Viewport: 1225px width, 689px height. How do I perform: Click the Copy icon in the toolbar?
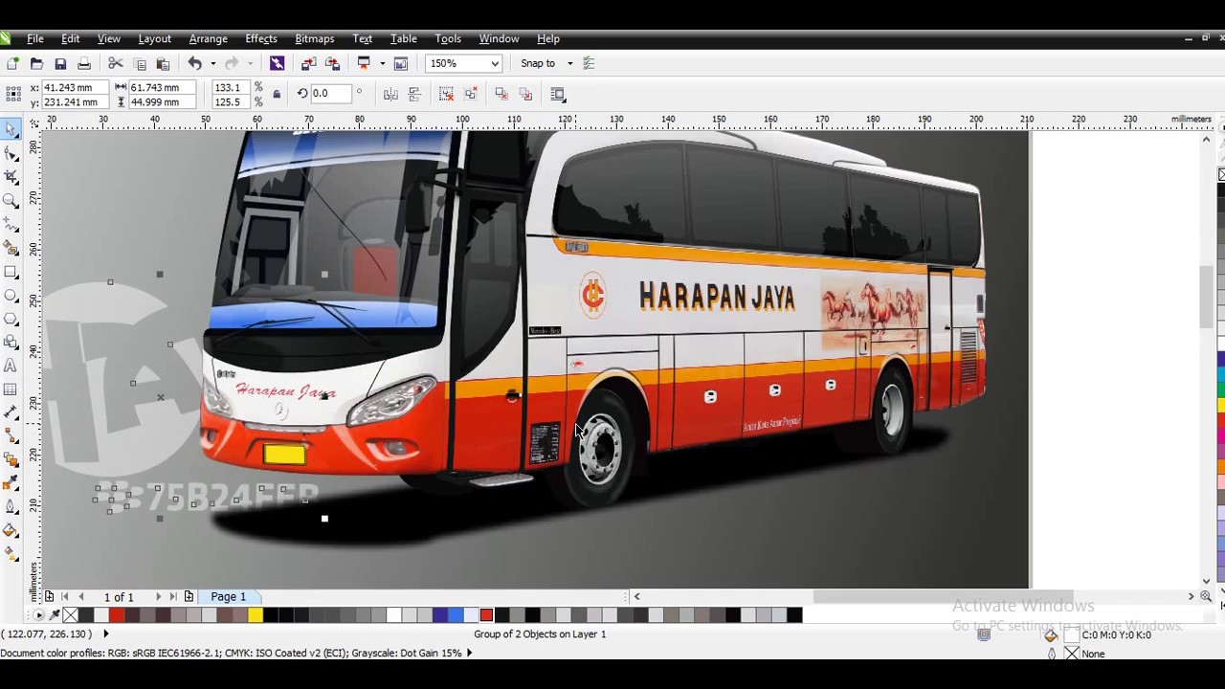coord(140,63)
